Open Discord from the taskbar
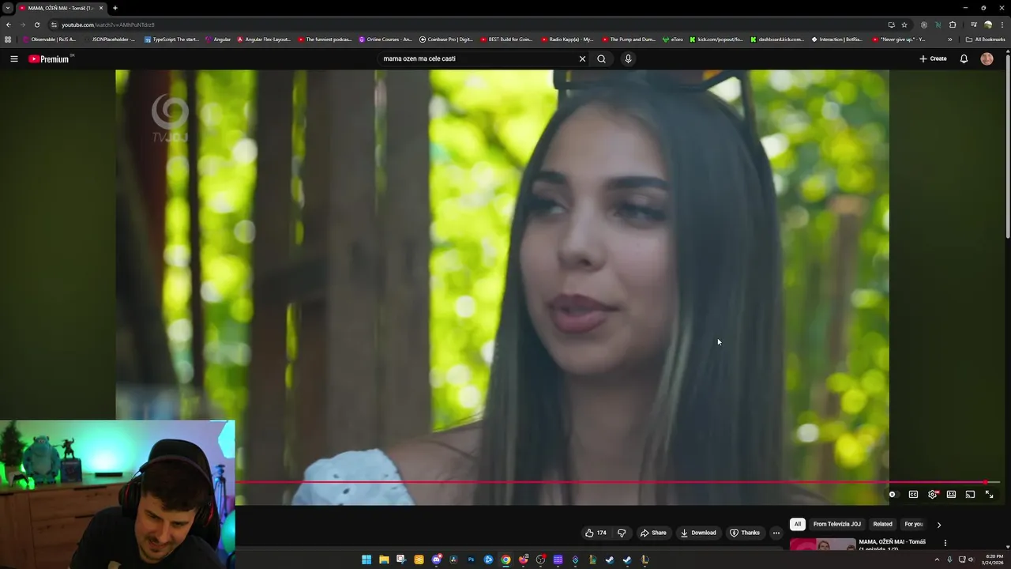 [x=436, y=560]
